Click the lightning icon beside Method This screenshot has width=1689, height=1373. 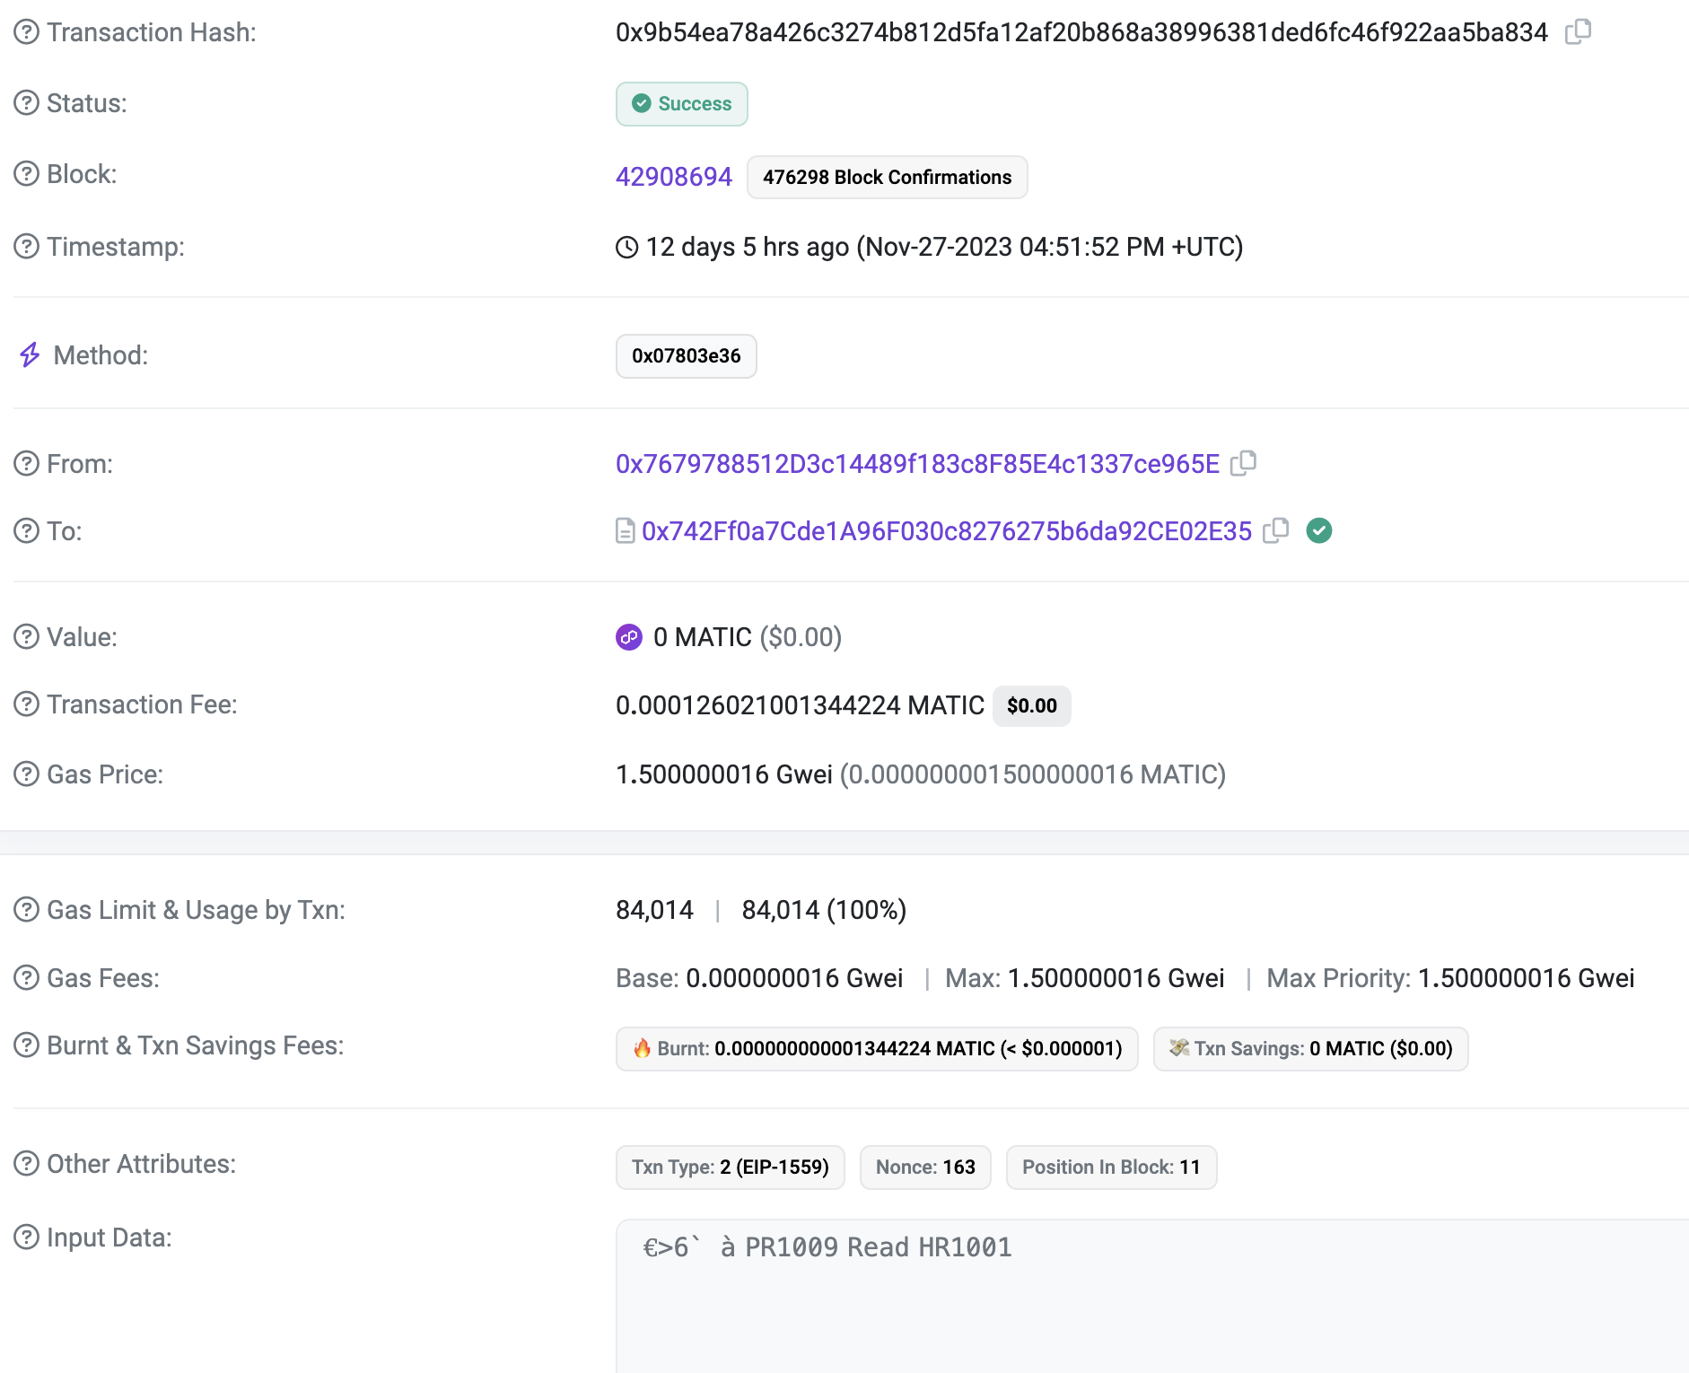click(x=30, y=355)
